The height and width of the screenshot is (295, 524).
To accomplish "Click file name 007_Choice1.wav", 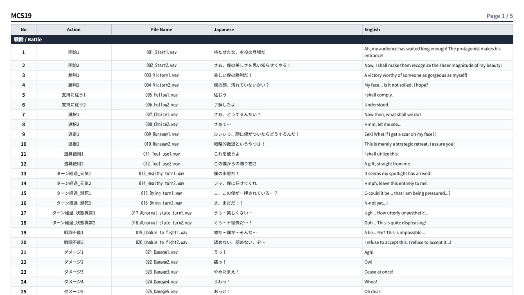I will (x=161, y=115).
